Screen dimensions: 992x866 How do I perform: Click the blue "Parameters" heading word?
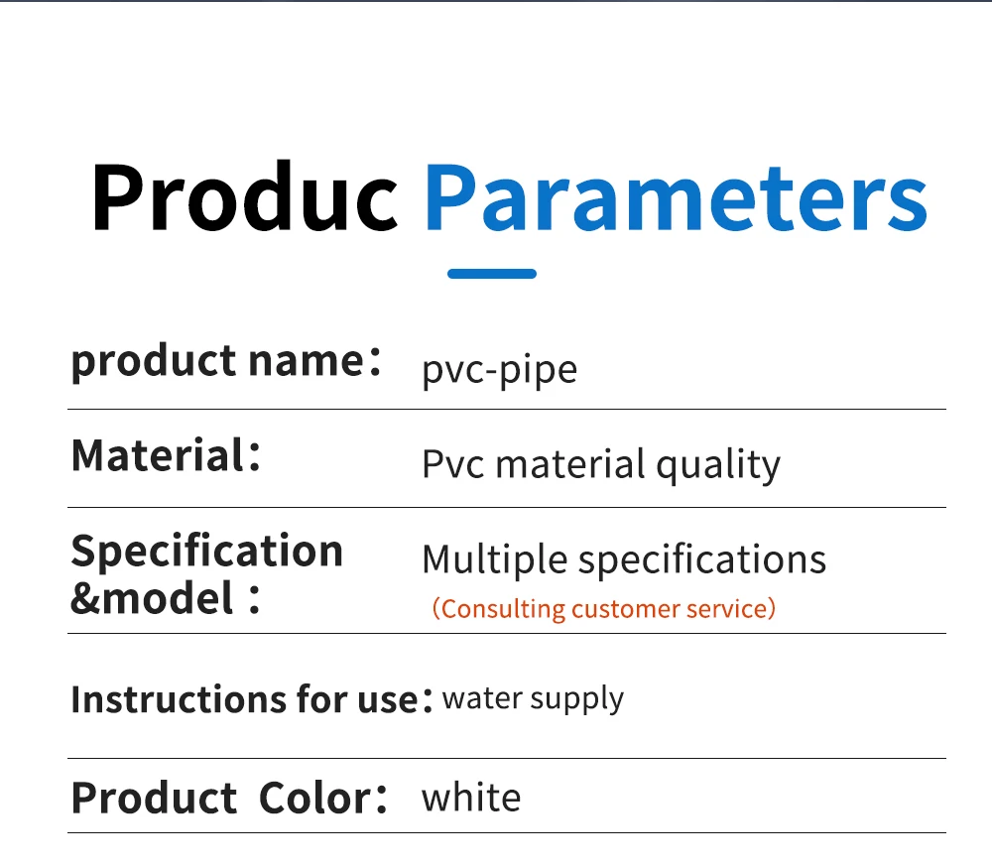(676, 197)
